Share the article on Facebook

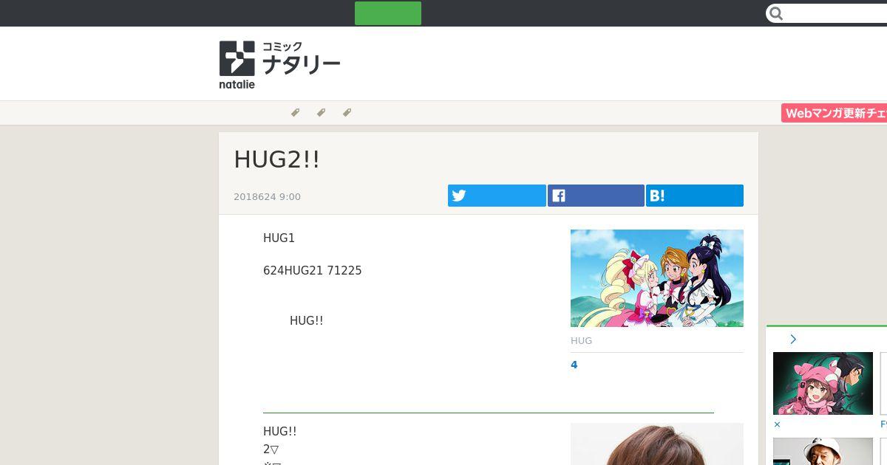pyautogui.click(x=596, y=196)
